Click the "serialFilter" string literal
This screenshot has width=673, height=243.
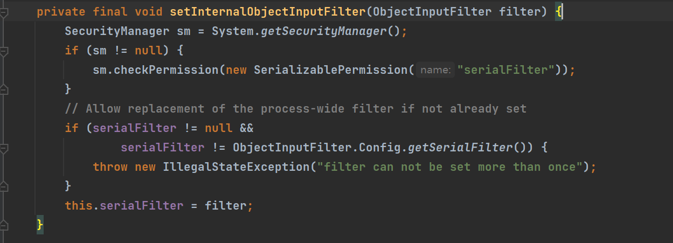click(505, 70)
